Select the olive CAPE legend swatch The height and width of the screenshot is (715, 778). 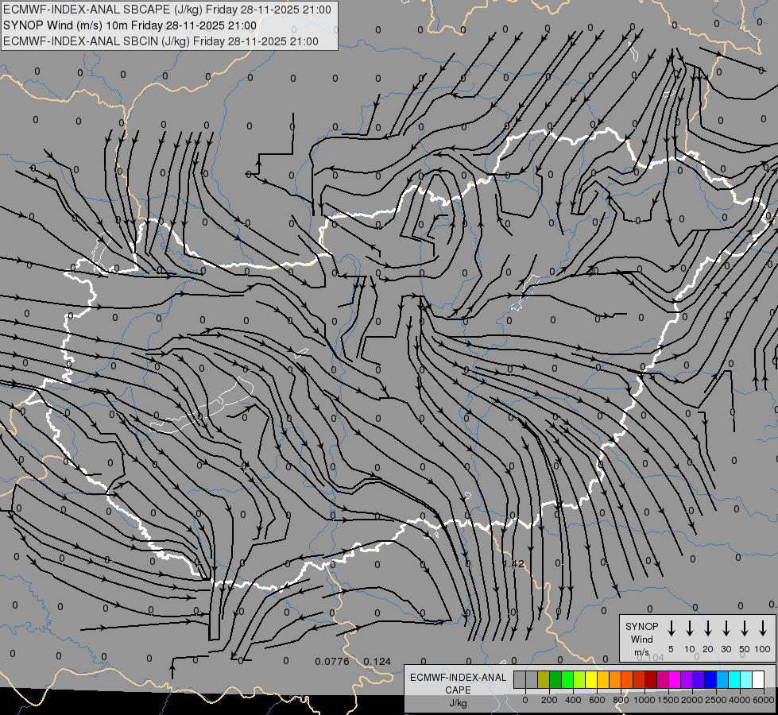click(x=544, y=679)
